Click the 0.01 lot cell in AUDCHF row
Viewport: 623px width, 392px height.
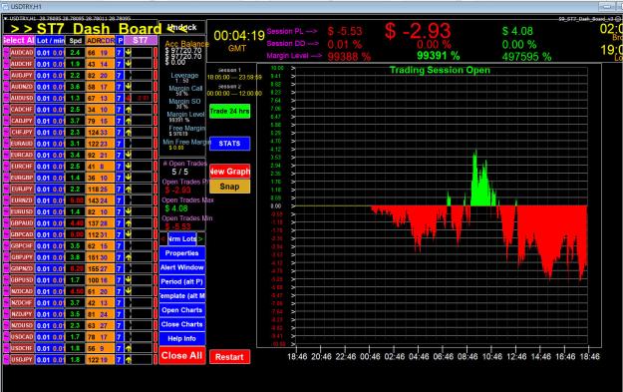43,64
